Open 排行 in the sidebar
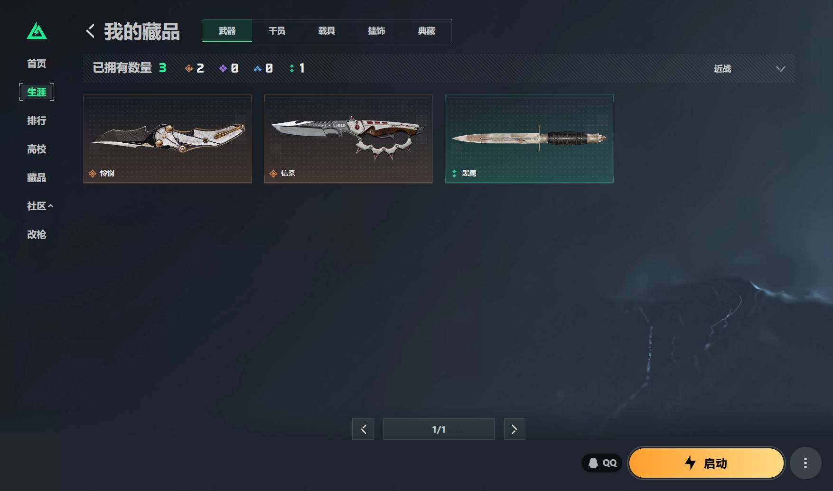The width and height of the screenshot is (833, 491). [x=37, y=120]
